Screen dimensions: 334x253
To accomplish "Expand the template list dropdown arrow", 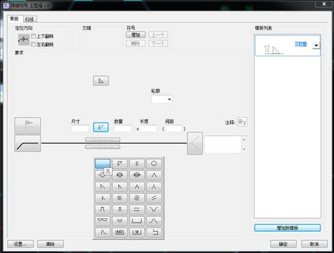I will (x=316, y=45).
